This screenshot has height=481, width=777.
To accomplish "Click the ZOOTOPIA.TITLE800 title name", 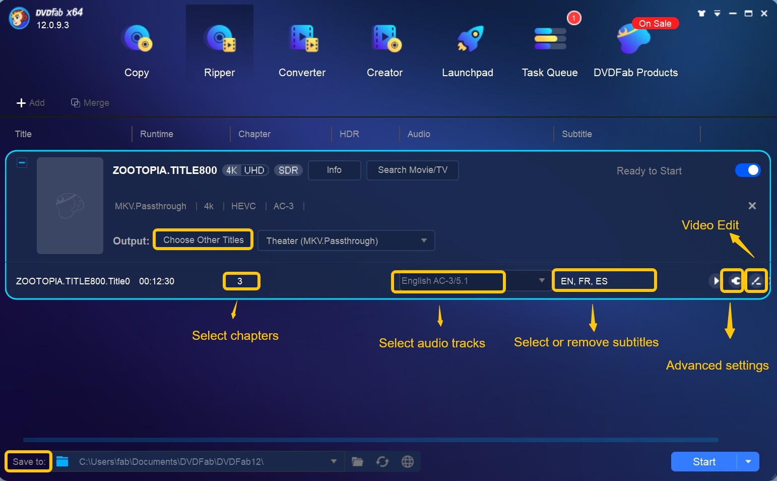I will [165, 170].
